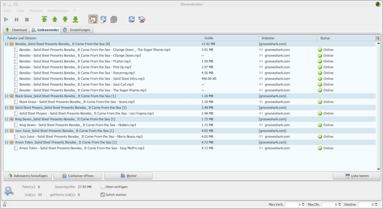The image size is (383, 209).
Task: Click the package icon of Amon Tobin
Action: 11,142
